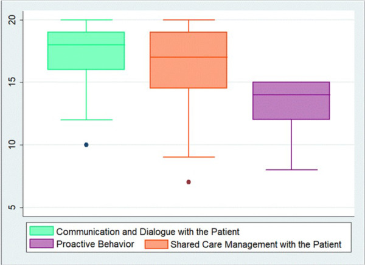Click the orange boxplot median line

click(x=189, y=57)
